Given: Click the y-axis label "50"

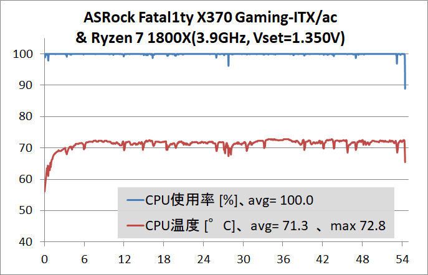Looking at the screenshot, I should pyautogui.click(x=26, y=210).
